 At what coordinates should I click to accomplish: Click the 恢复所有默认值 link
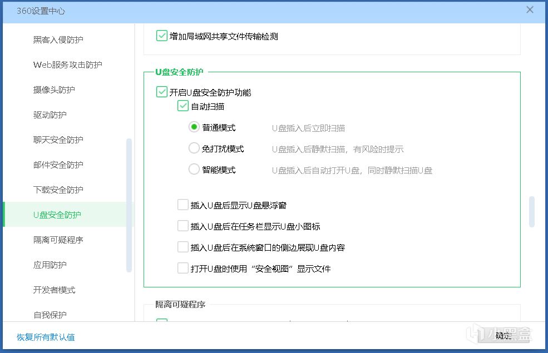pos(46,337)
